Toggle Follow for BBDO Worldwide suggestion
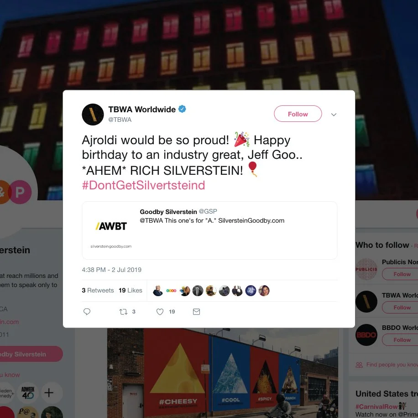Screen dimensions: 418x418 (x=400, y=340)
